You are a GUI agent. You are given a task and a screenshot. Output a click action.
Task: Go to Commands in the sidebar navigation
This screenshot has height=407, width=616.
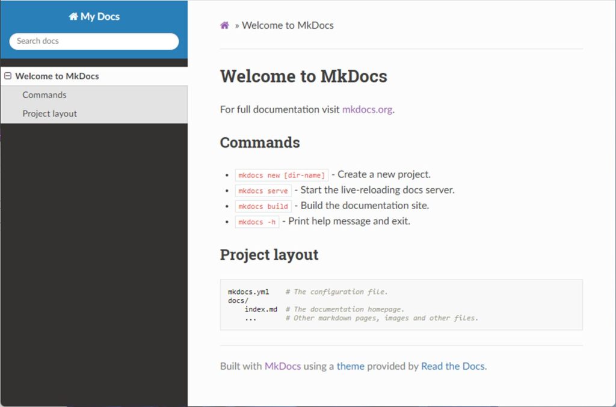coord(45,95)
